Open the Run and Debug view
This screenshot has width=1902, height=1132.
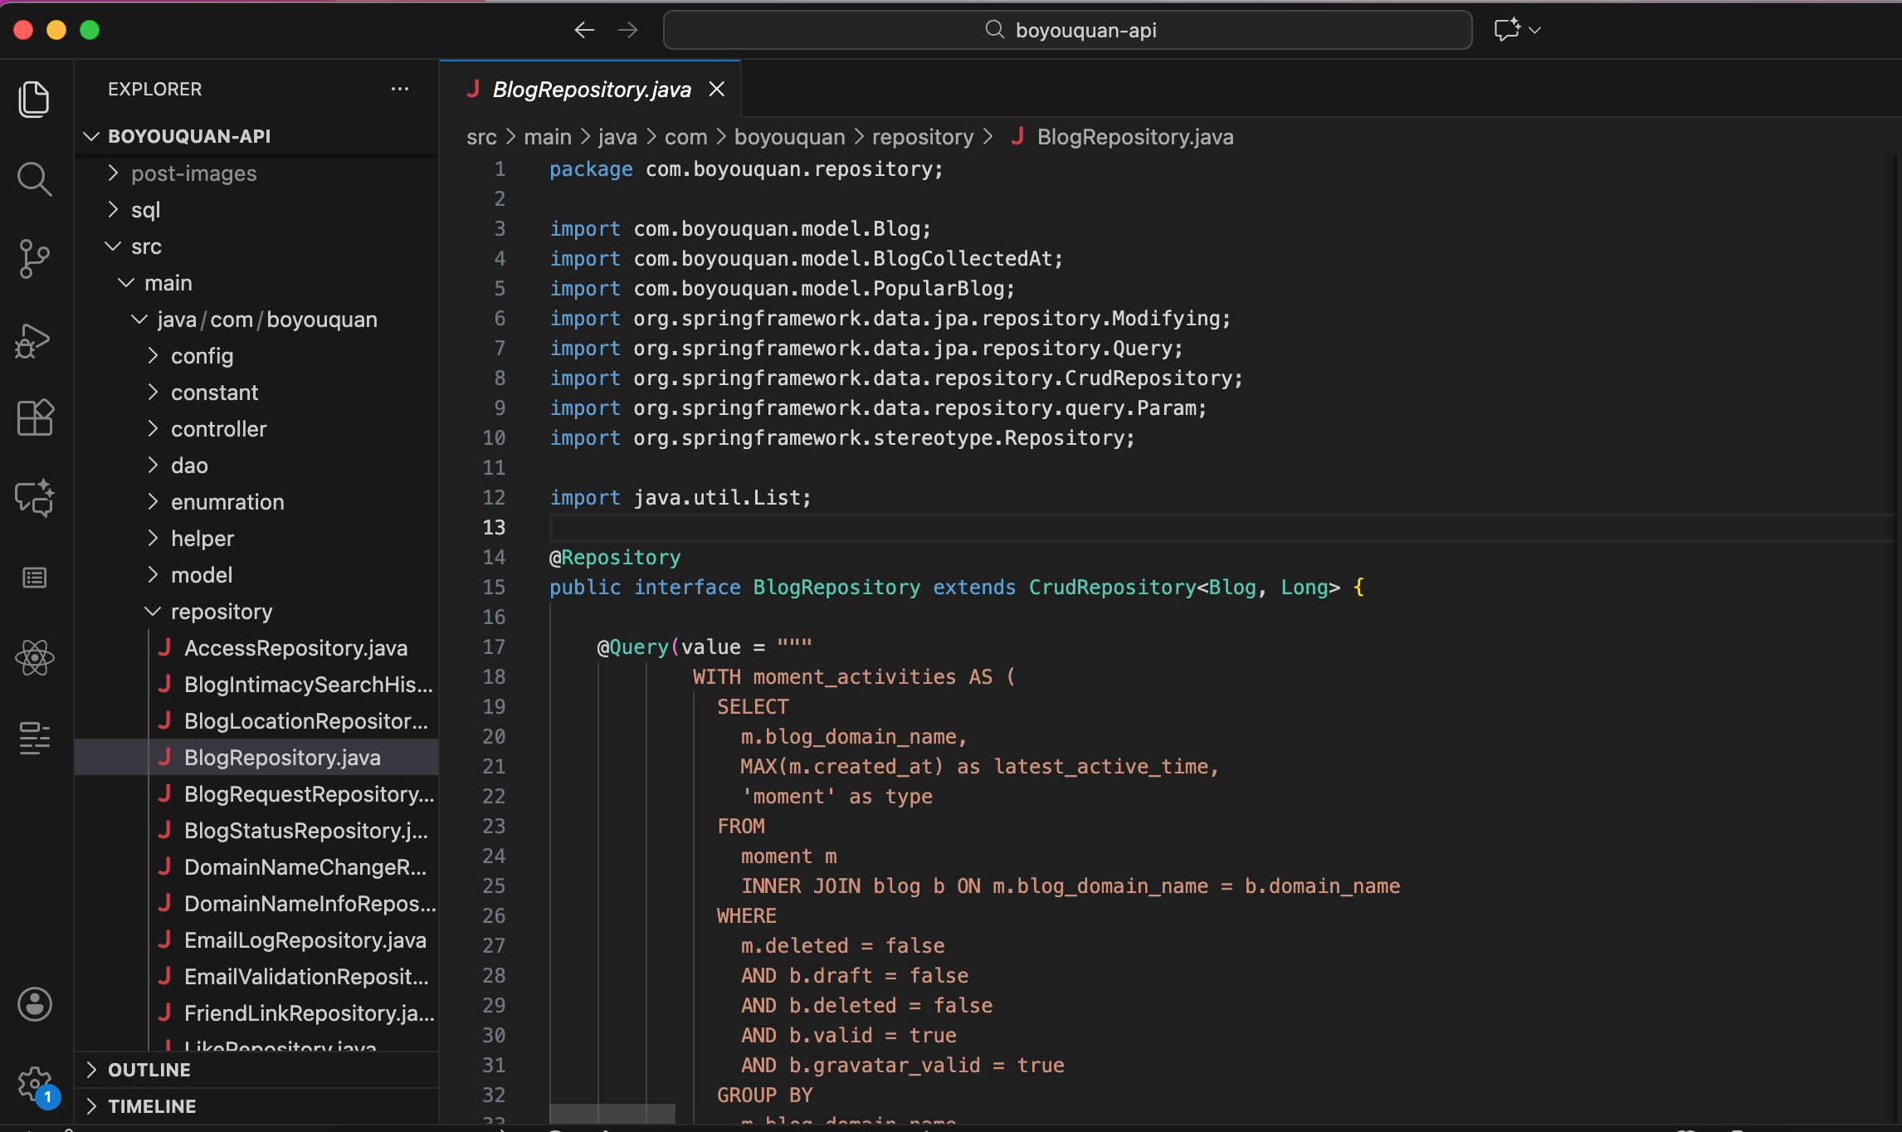click(34, 340)
